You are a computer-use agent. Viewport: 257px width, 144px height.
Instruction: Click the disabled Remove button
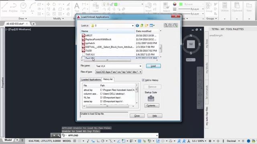coord(153,87)
